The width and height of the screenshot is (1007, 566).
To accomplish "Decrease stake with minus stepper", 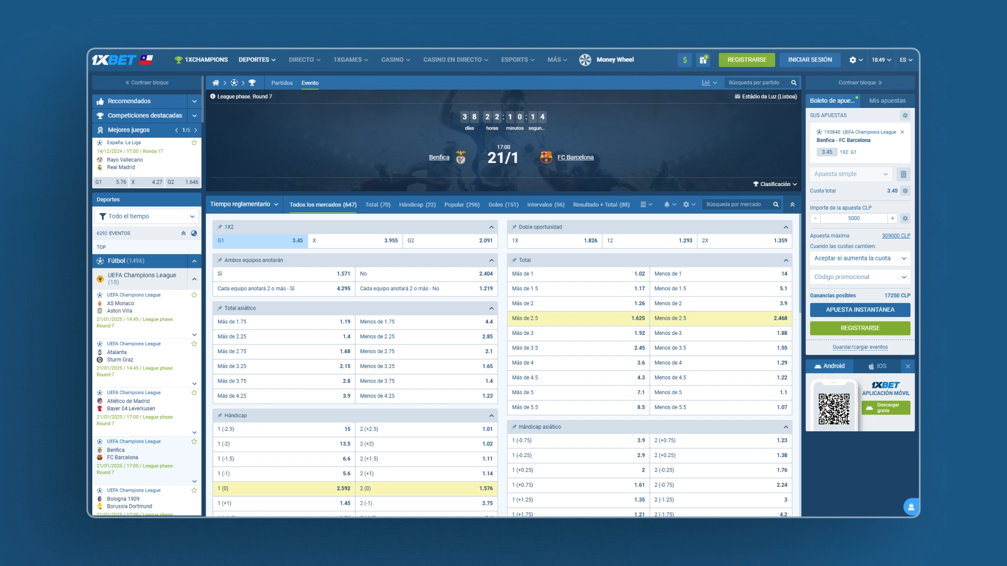I will pos(815,218).
